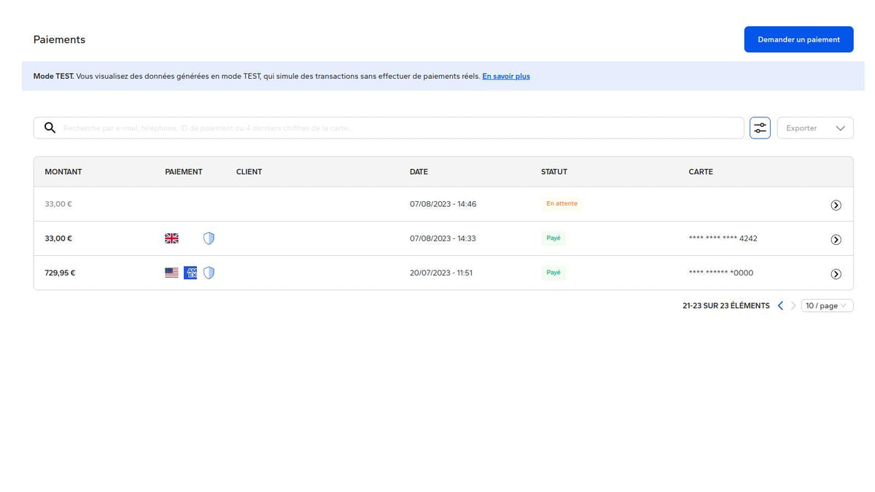Screen dimensions: 875x492
Task: Open details arrow for payment dated 07/08/2023 - 14:33
Action: pyautogui.click(x=836, y=239)
